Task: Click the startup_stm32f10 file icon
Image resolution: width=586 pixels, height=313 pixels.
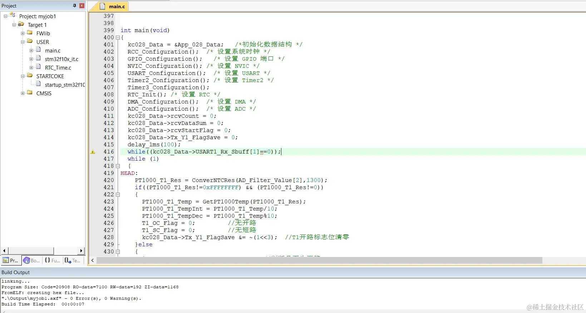Action: [x=38, y=84]
